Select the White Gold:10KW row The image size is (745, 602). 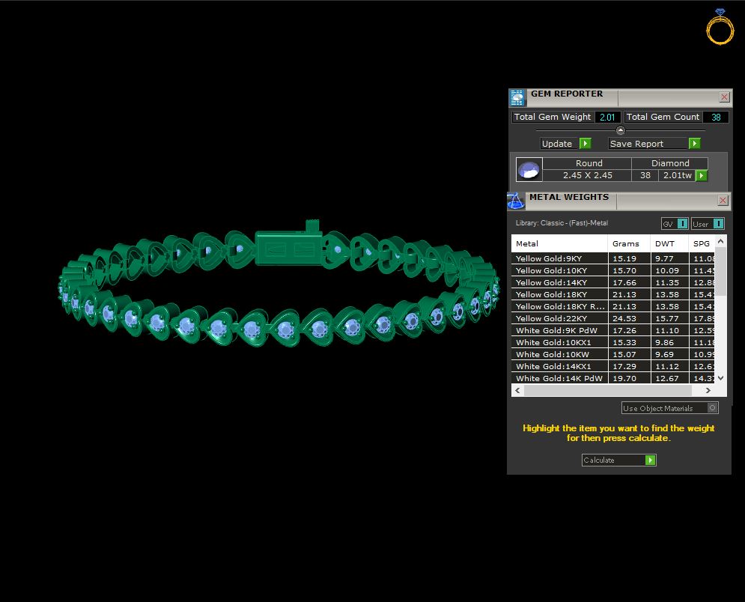(x=613, y=354)
